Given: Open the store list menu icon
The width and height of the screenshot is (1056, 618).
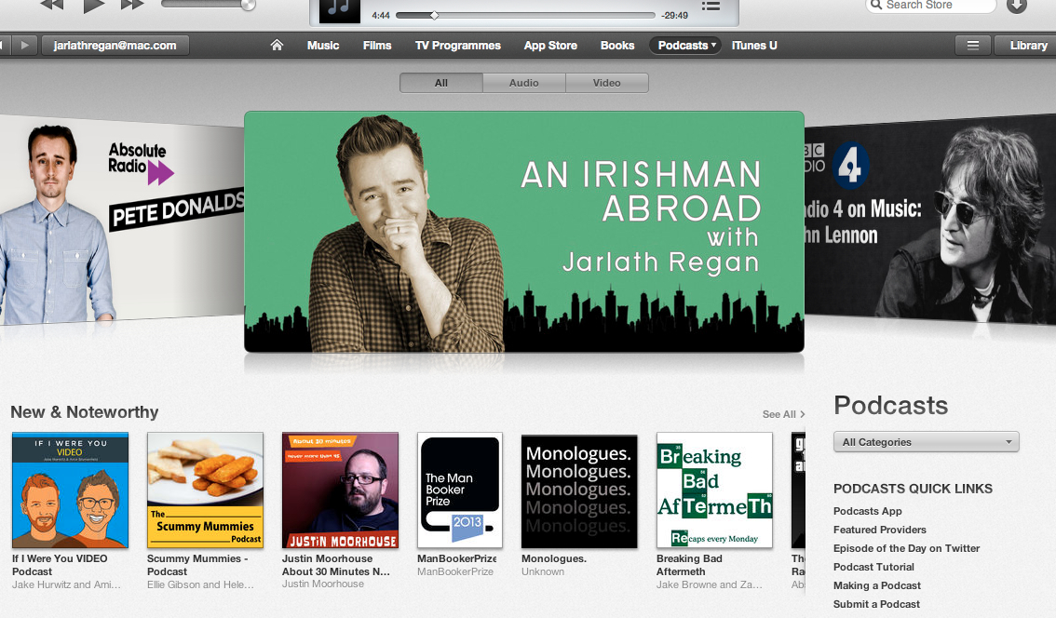Looking at the screenshot, I should pyautogui.click(x=973, y=45).
